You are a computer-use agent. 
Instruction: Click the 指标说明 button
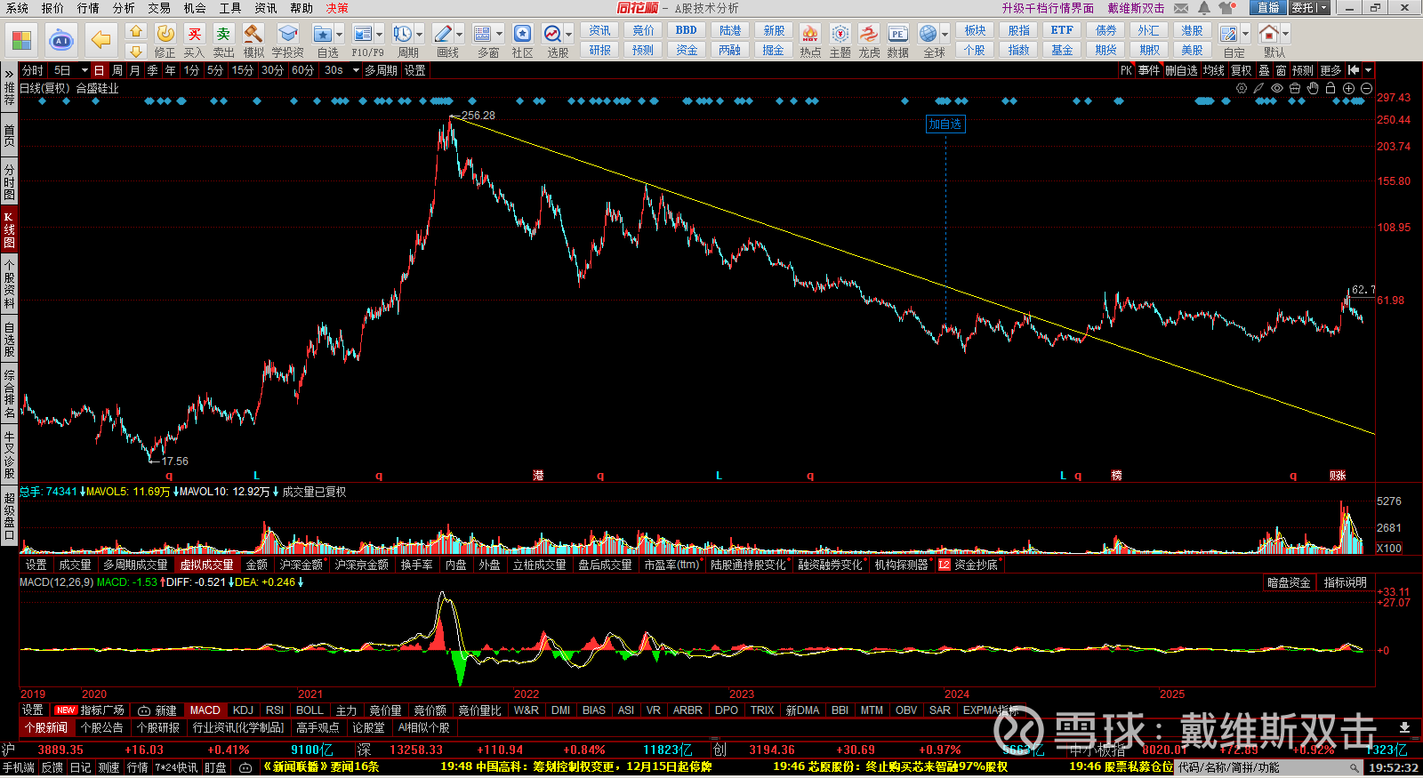1345,583
